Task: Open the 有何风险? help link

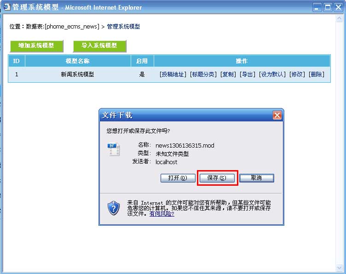Action: tap(162, 214)
